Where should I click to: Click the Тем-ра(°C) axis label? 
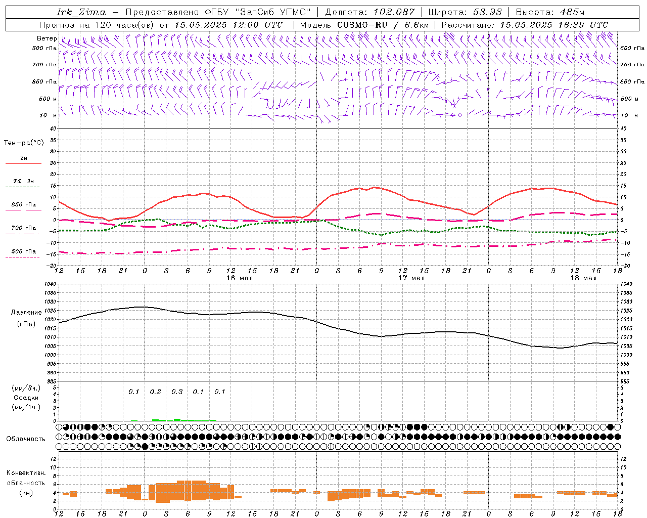tap(24, 143)
